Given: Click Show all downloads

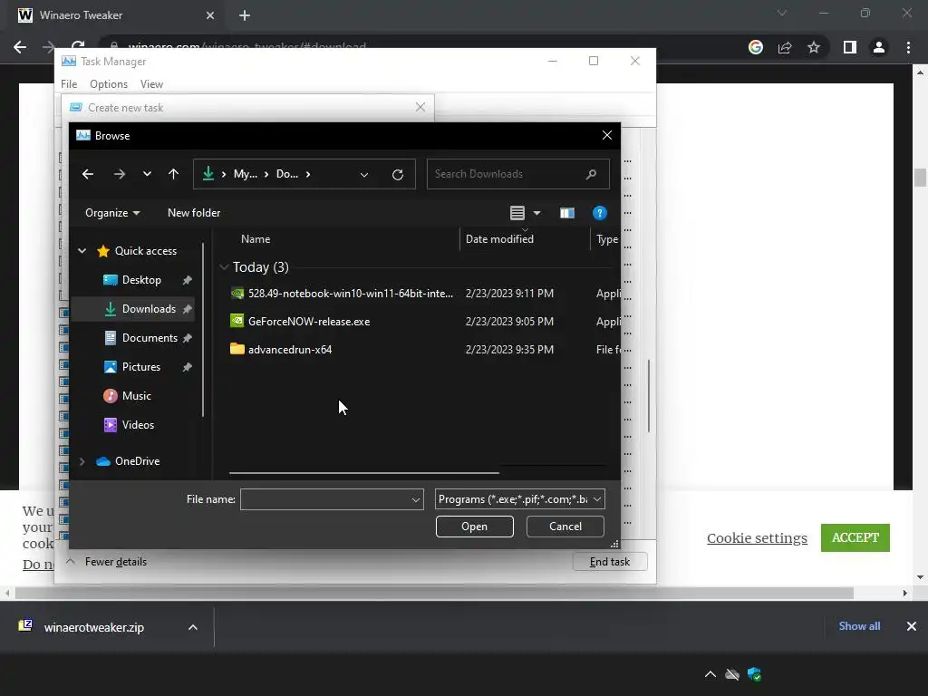Looking at the screenshot, I should pos(859,626).
